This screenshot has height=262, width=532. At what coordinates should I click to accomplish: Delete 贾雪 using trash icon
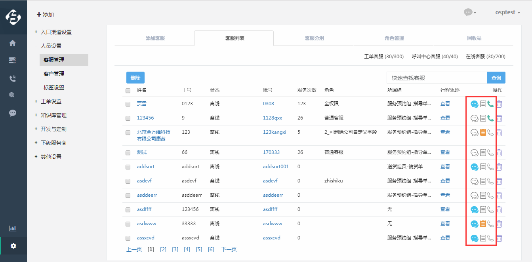[x=499, y=104]
